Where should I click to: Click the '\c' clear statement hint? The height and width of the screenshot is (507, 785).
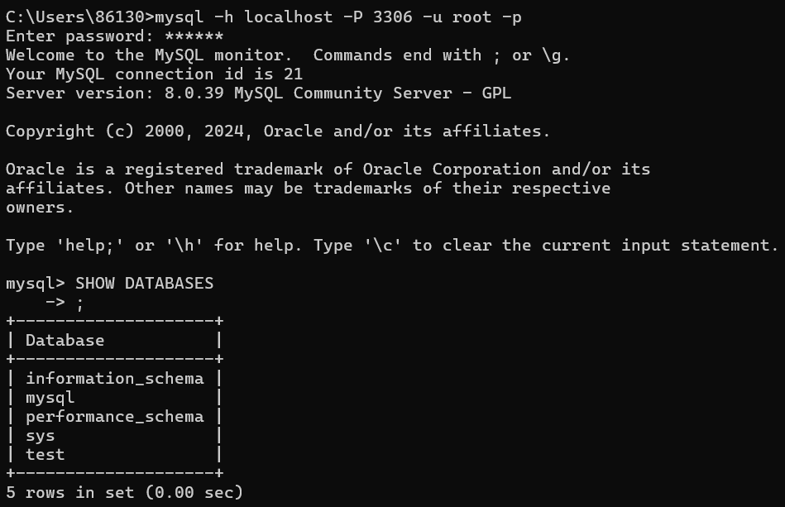pos(383,246)
